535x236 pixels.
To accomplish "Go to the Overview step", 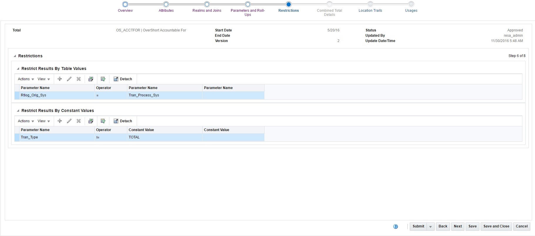I will point(125,11).
